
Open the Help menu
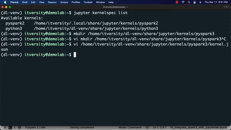[111, 3]
